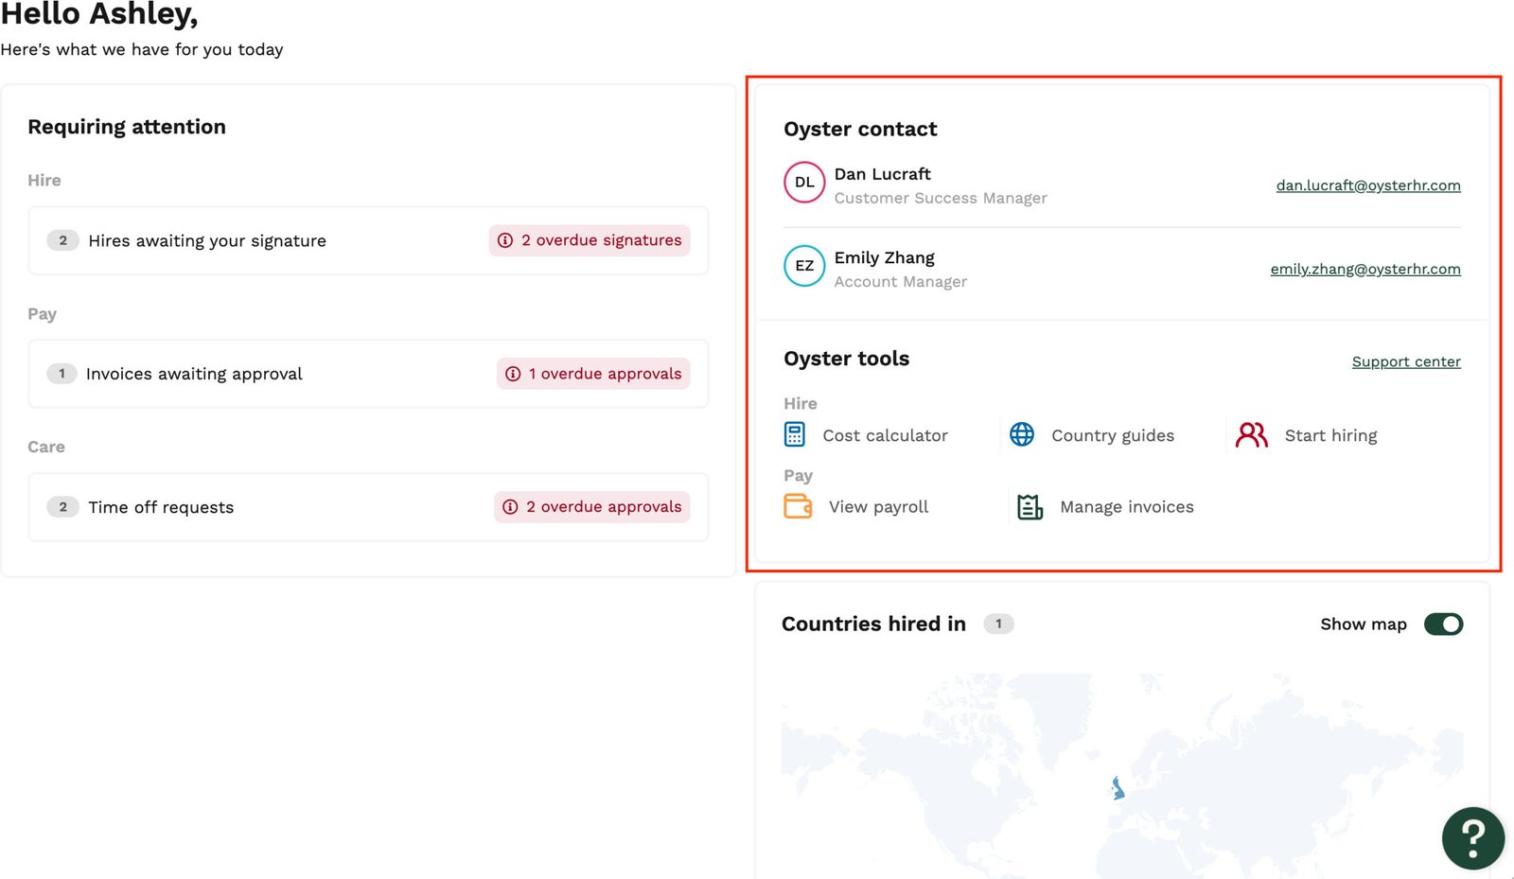1514x879 pixels.
Task: Open the Cost calculator tool icon
Action: [795, 434]
